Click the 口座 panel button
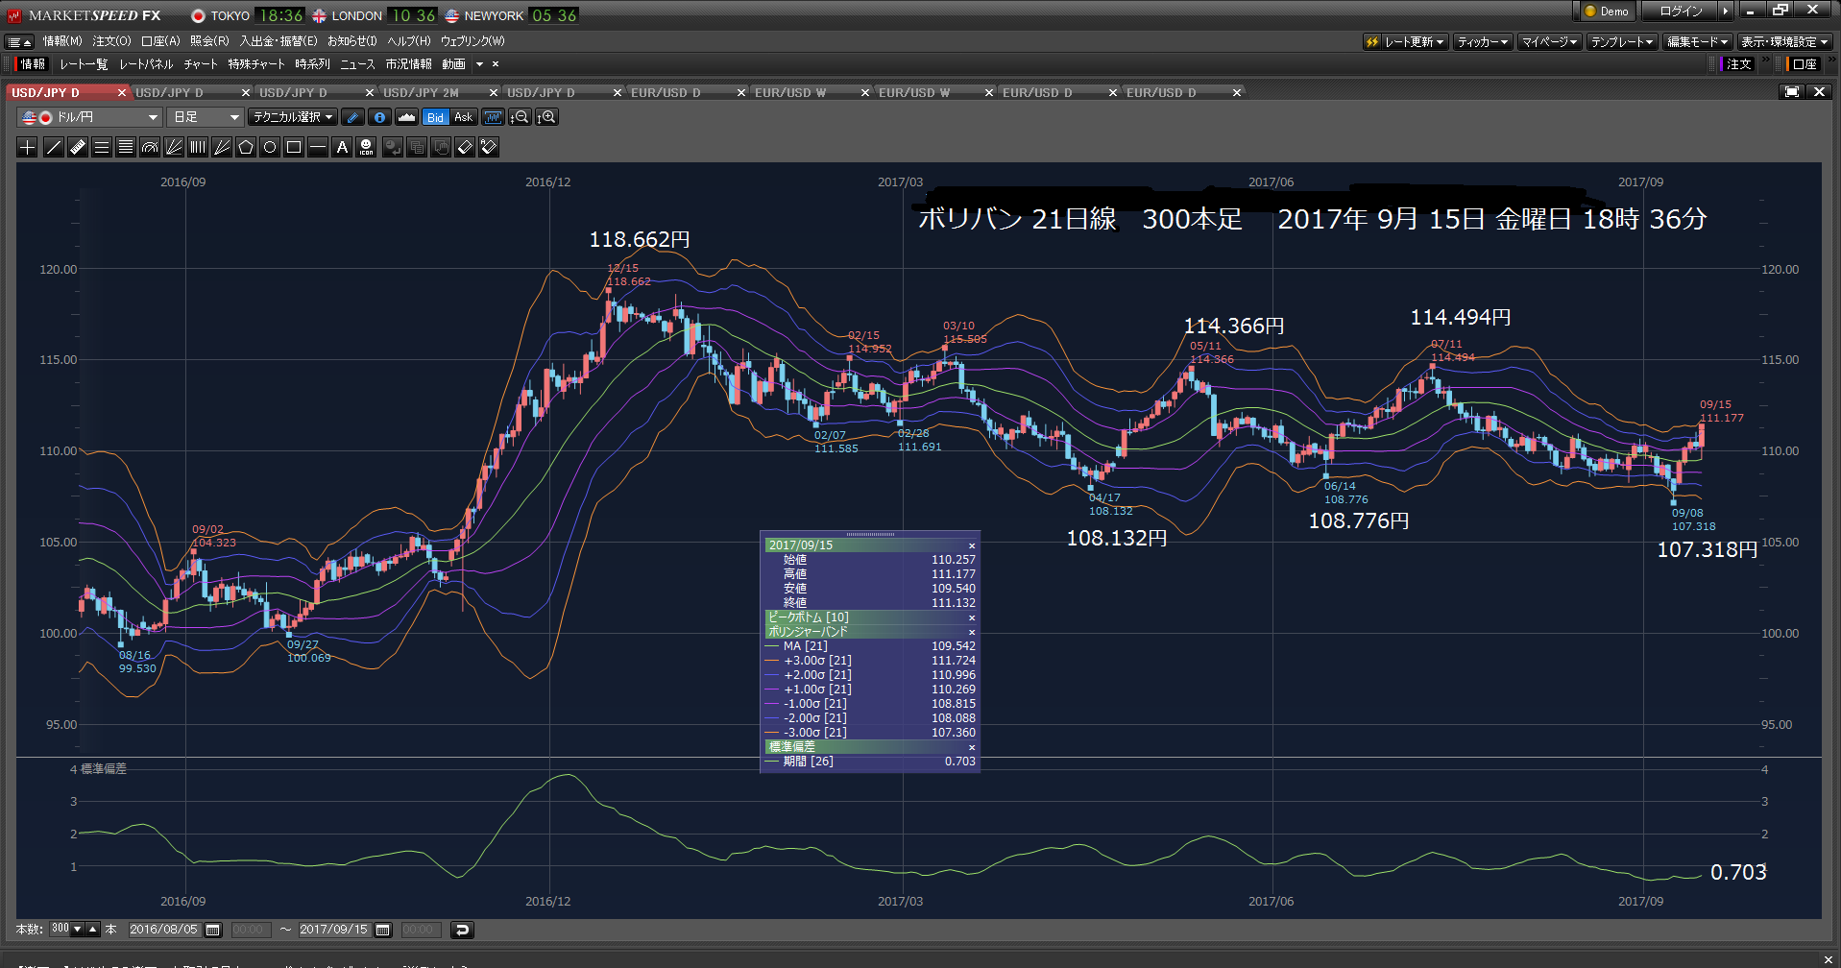Screen dimensions: 1841x968 click(x=1805, y=64)
